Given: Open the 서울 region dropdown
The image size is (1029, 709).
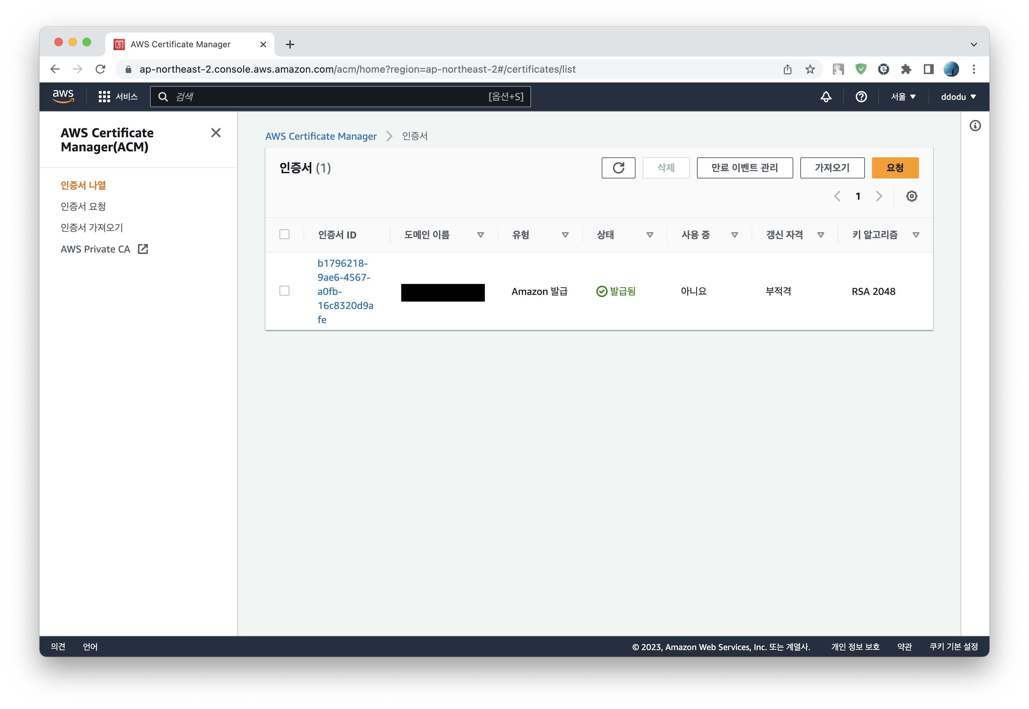Looking at the screenshot, I should pyautogui.click(x=903, y=97).
